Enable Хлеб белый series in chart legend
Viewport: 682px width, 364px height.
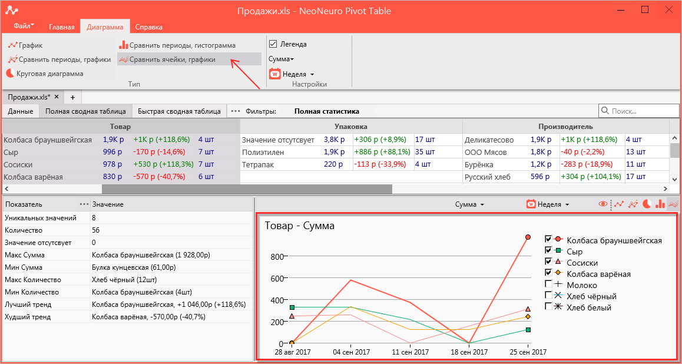(x=548, y=307)
